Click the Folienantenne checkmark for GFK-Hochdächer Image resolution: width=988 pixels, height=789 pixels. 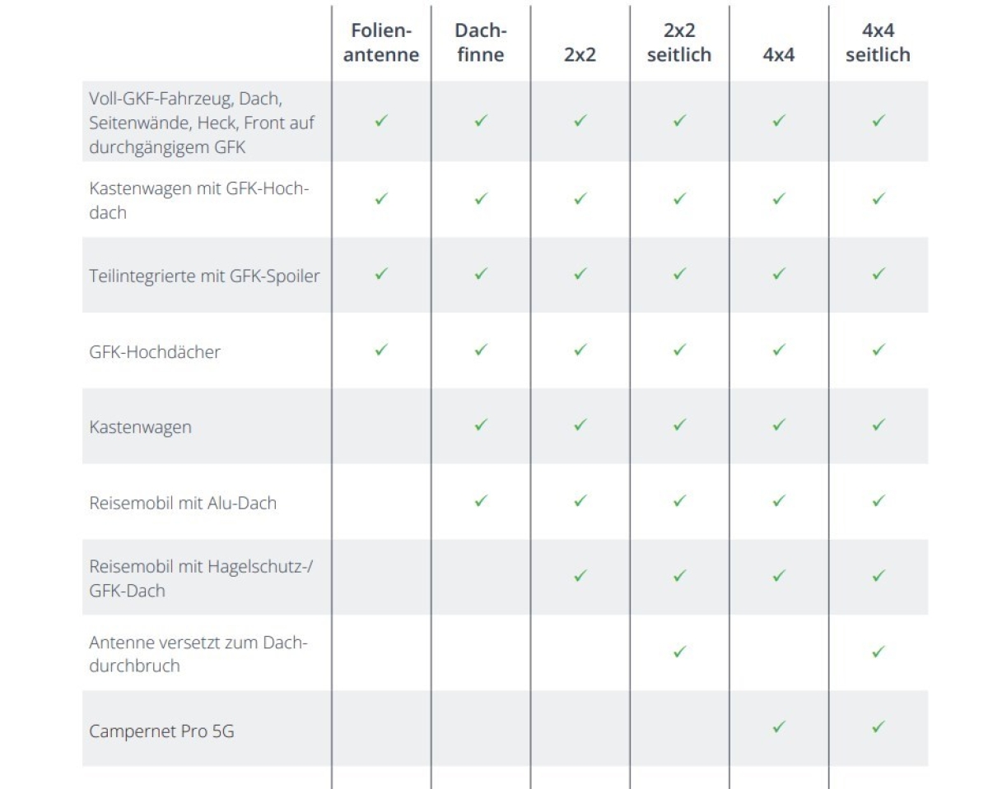click(381, 350)
